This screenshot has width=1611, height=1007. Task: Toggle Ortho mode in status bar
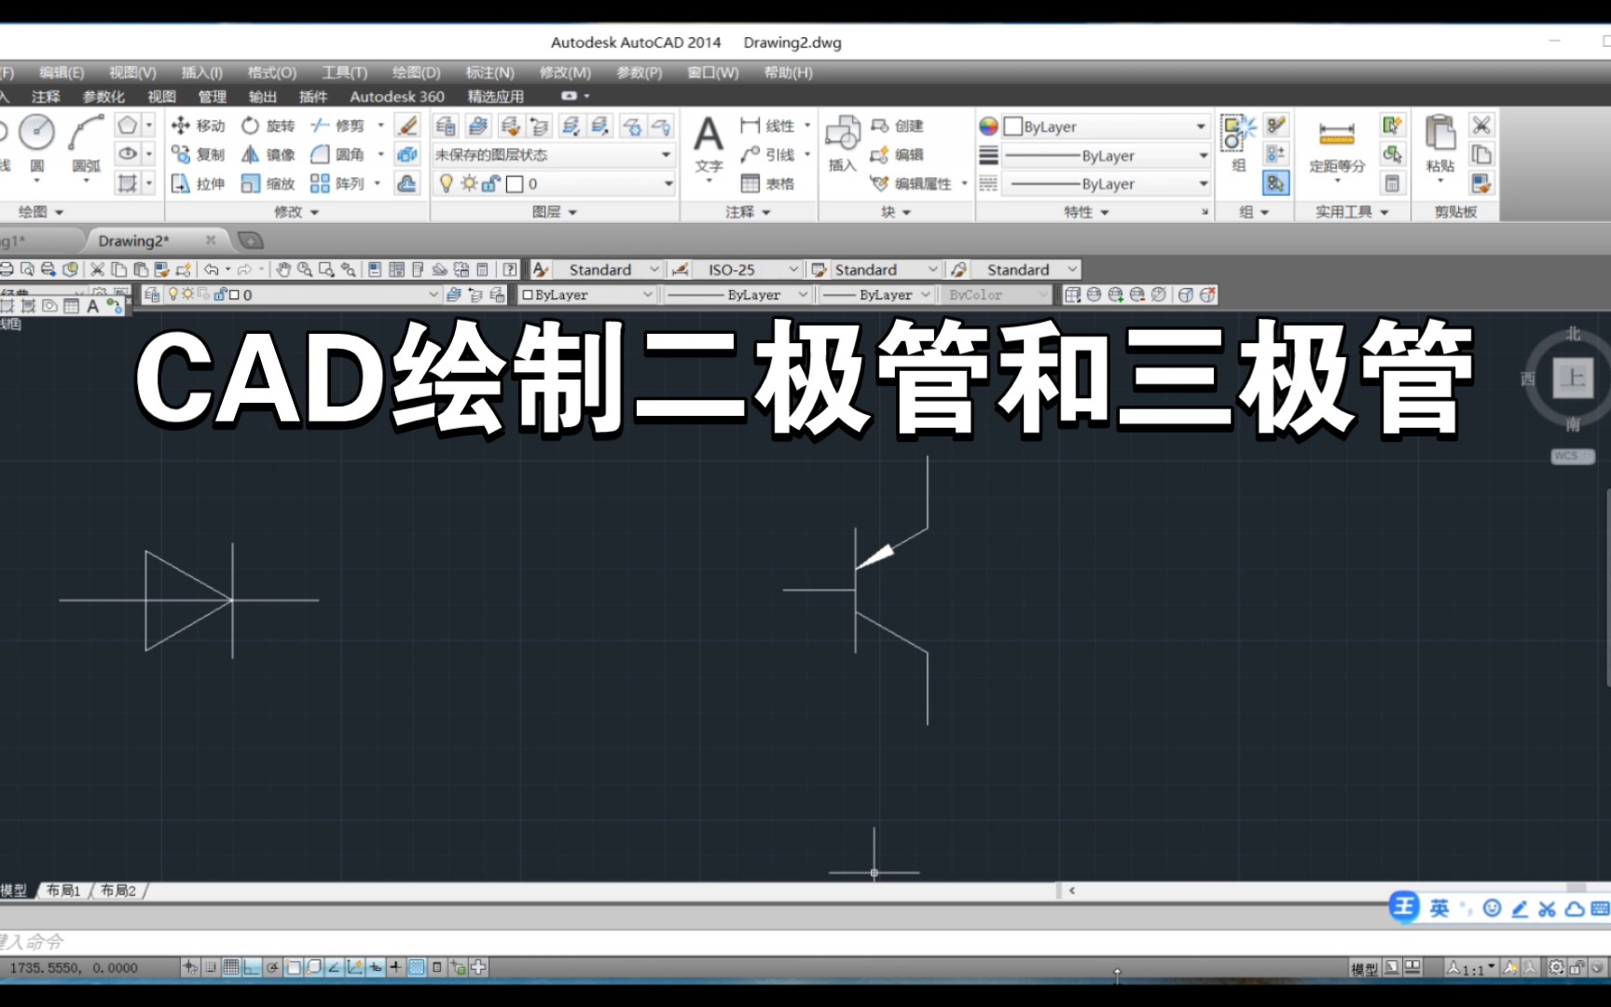click(x=252, y=967)
